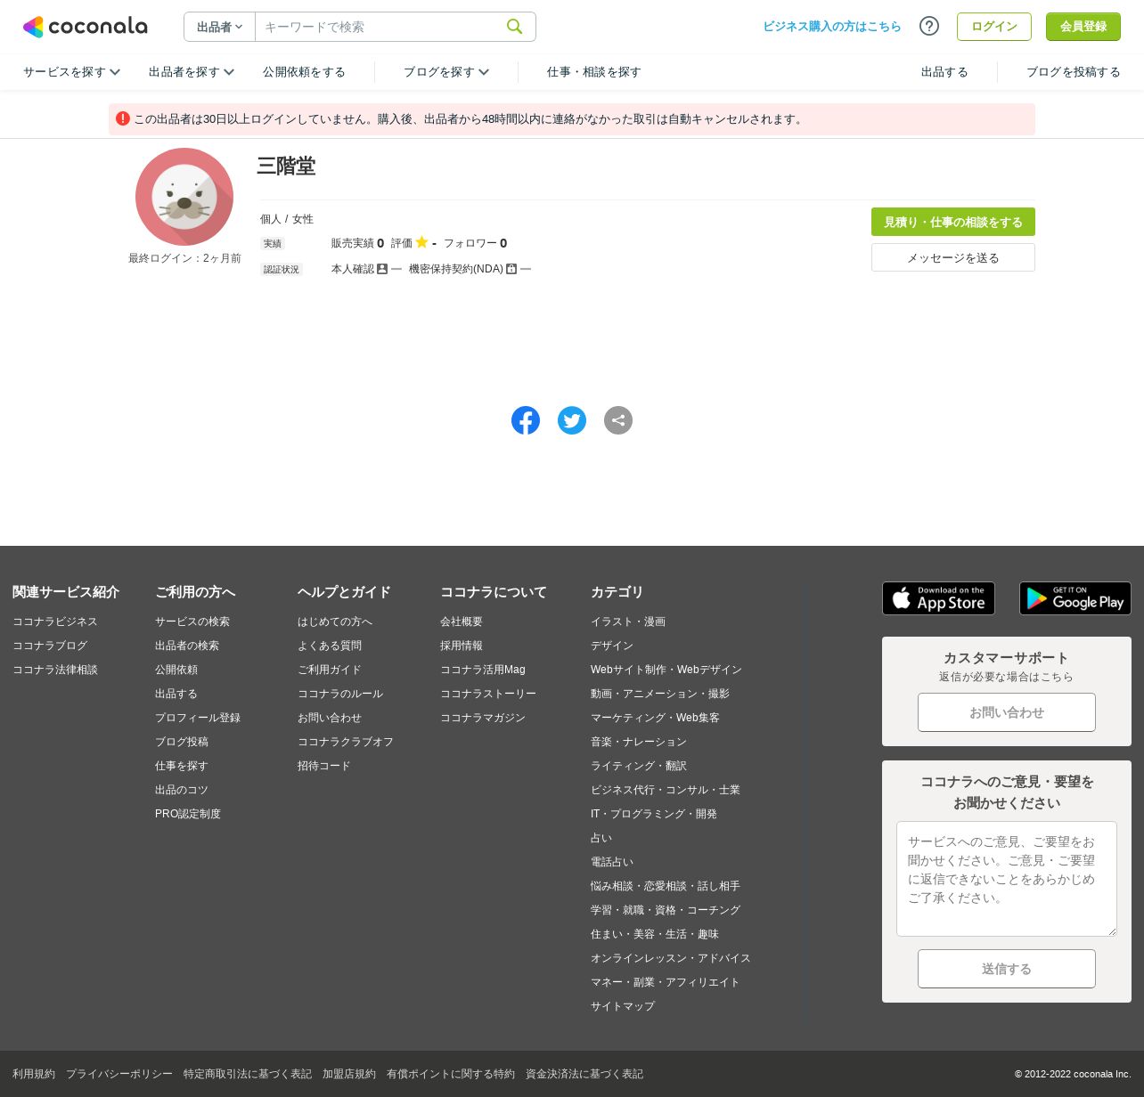Open ココナラビジネス footer link
This screenshot has width=1144, height=1097.
[x=55, y=622]
